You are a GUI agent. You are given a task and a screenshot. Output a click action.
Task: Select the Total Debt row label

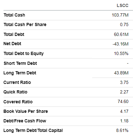pos(14,34)
